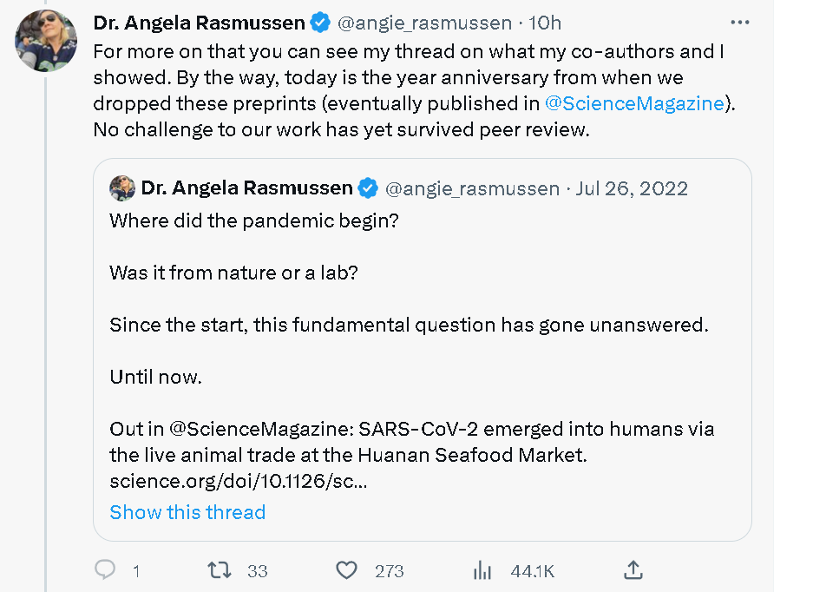Open the quoted tweet text about Huanan Seafood Market
Screen dimensions: 813x592
click(411, 441)
